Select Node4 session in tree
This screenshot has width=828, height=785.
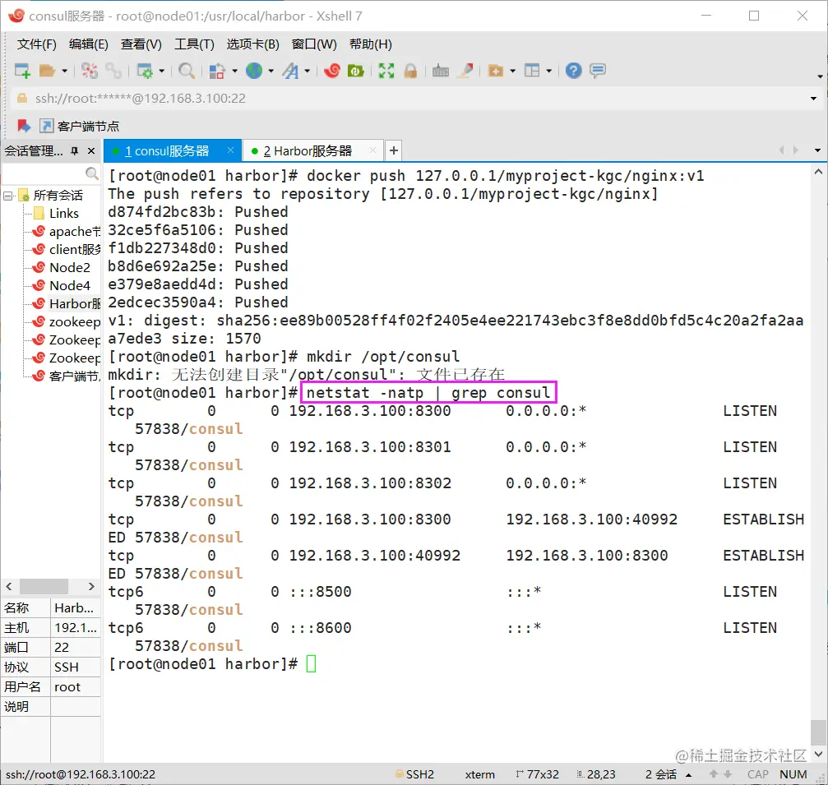pos(69,285)
